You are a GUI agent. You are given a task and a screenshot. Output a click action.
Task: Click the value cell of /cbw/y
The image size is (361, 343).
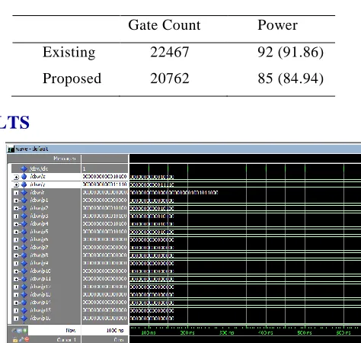point(105,184)
